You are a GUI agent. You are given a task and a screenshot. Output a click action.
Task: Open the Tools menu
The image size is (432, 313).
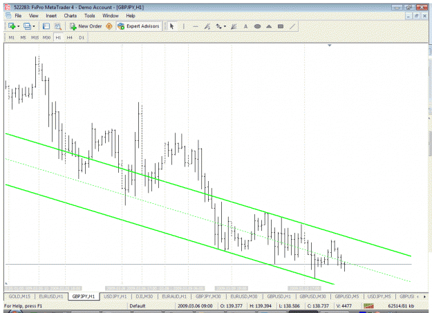[90, 16]
